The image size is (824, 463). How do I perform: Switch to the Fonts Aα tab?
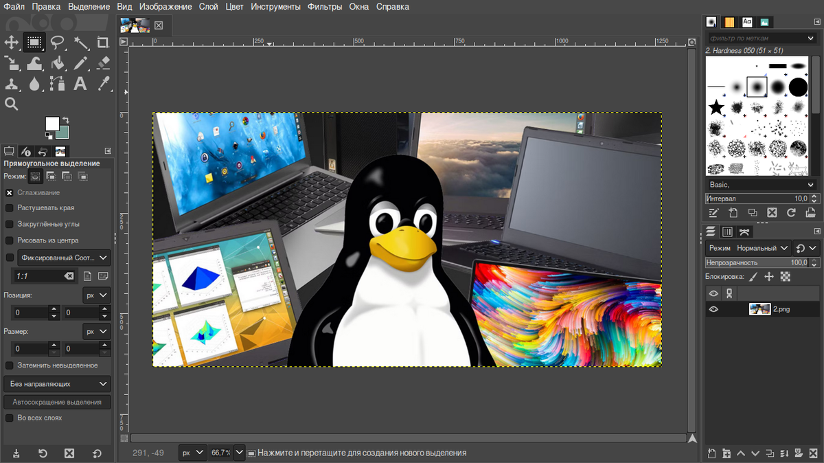[747, 22]
